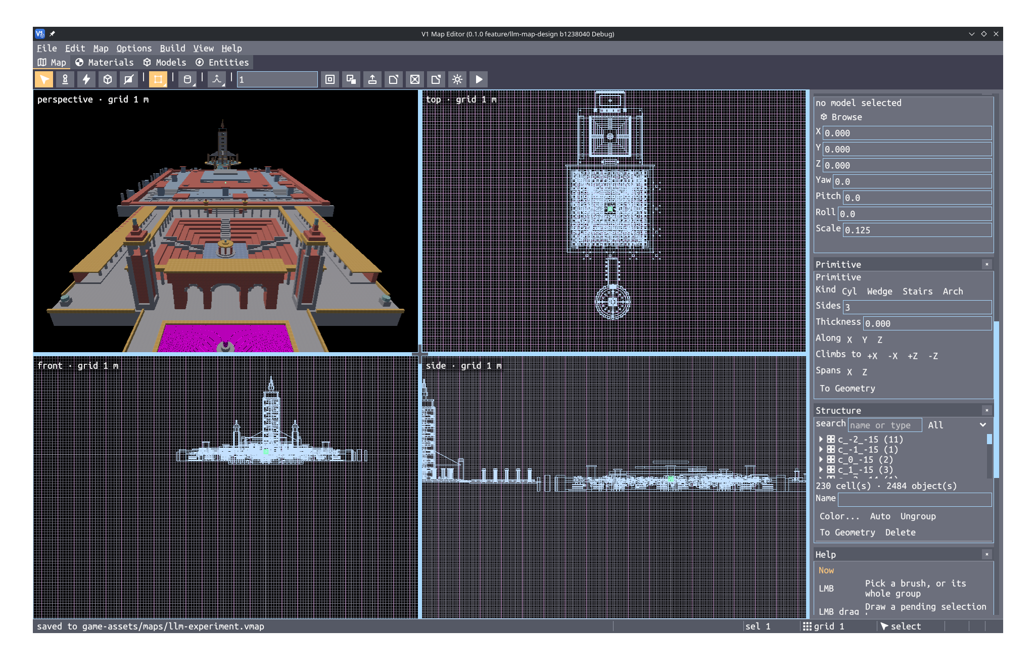Switch to the Materials tab
1036x672 pixels.
pyautogui.click(x=105, y=63)
